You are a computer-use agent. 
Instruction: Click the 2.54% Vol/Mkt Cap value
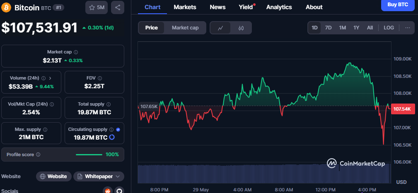pyautogui.click(x=31, y=112)
